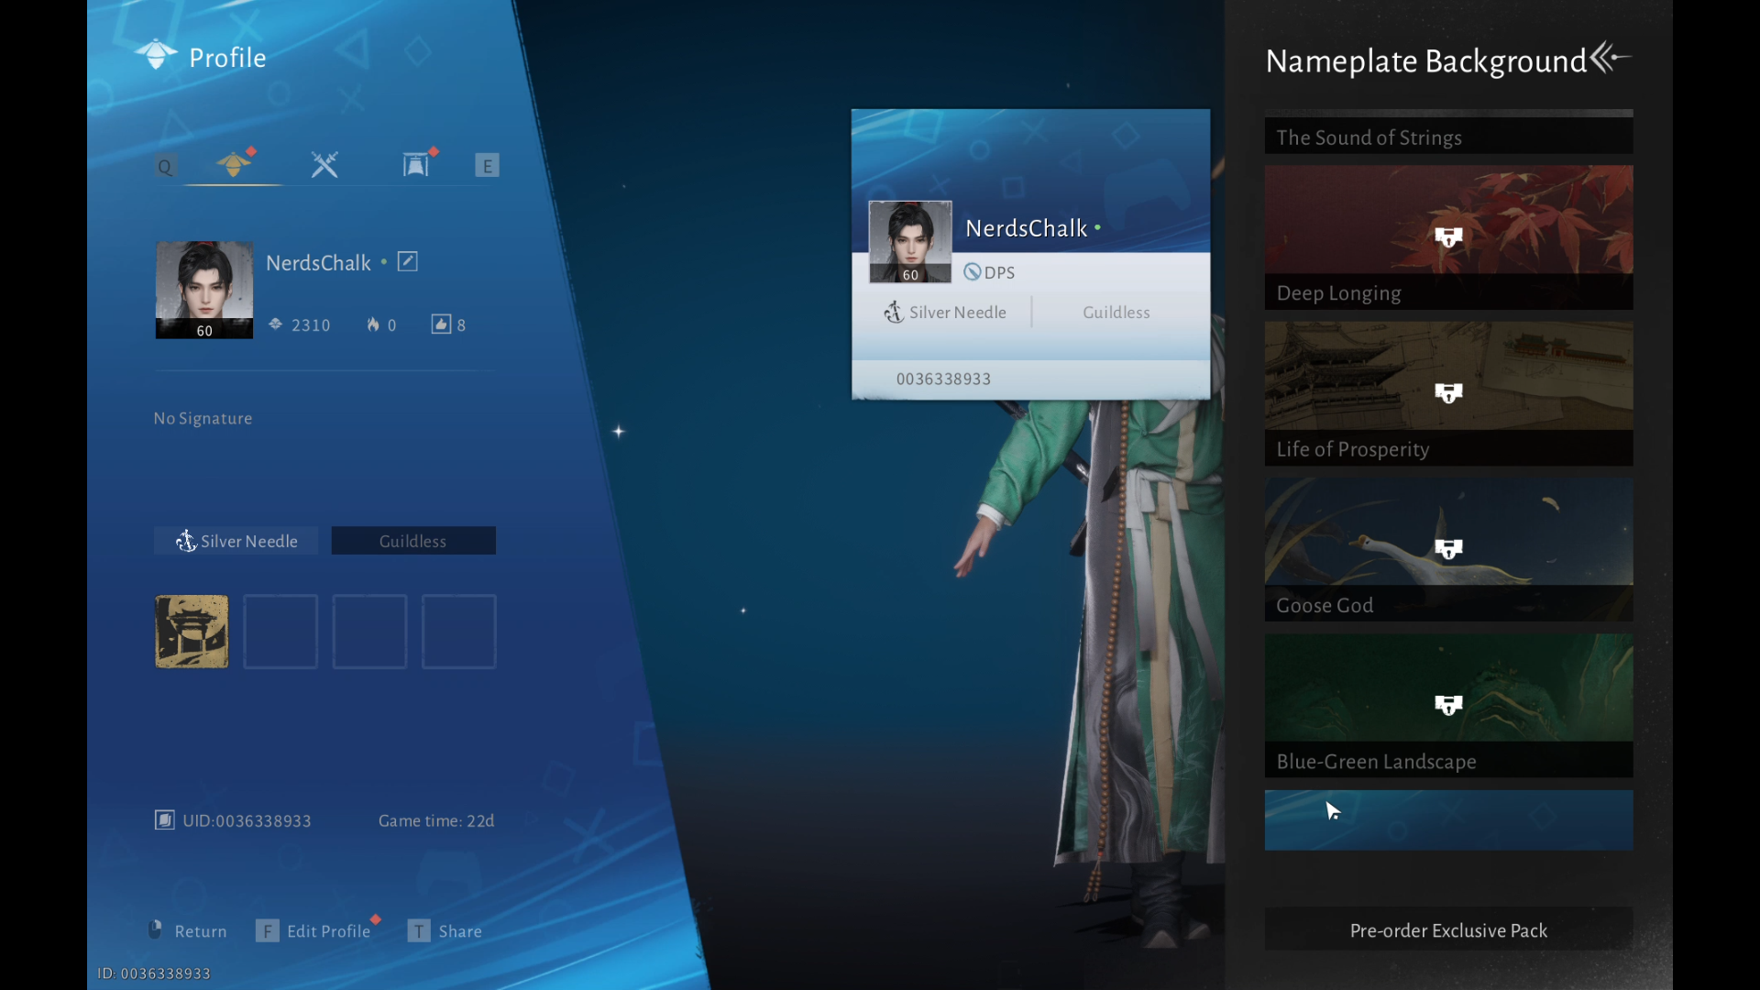Image resolution: width=1760 pixels, height=990 pixels.
Task: Select the Life of Prosperity background
Action: [1448, 392]
